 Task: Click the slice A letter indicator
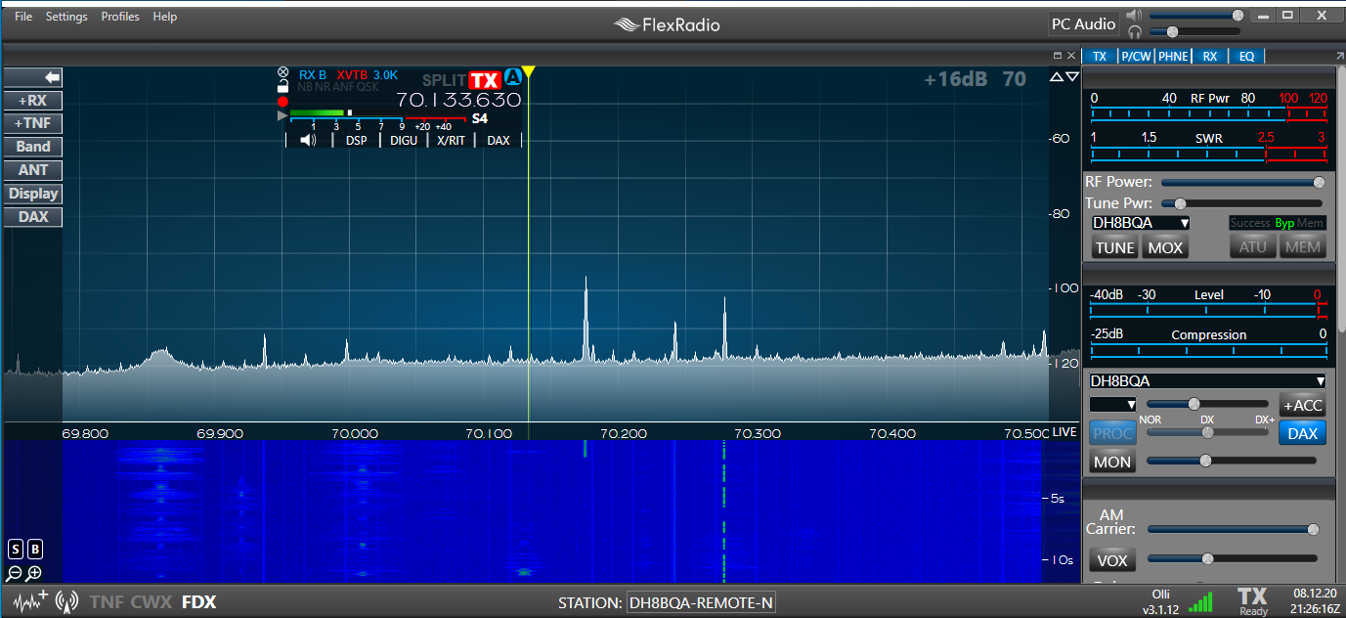click(x=512, y=78)
